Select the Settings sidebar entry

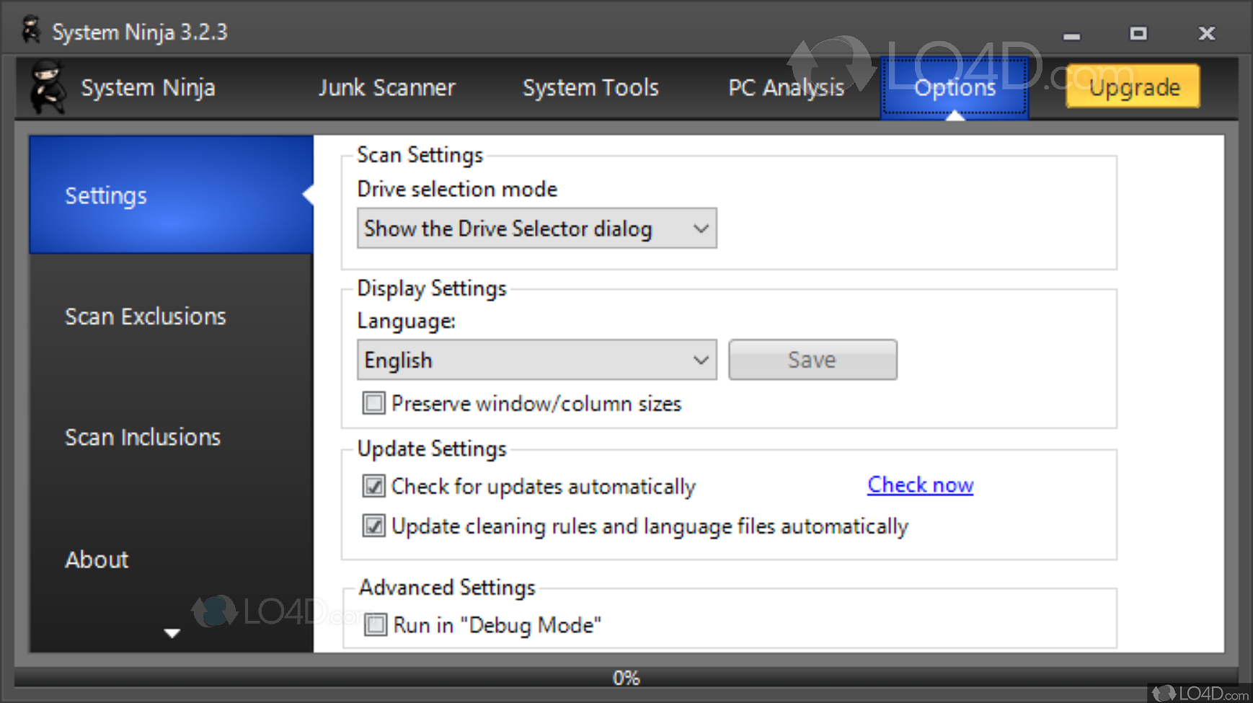[x=106, y=195]
